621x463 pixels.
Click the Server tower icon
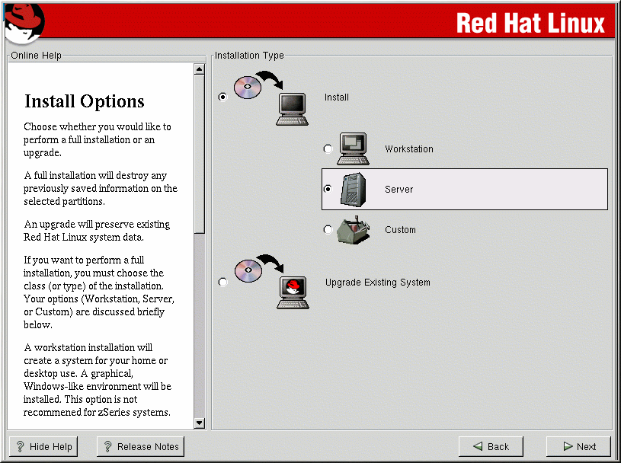tap(353, 189)
